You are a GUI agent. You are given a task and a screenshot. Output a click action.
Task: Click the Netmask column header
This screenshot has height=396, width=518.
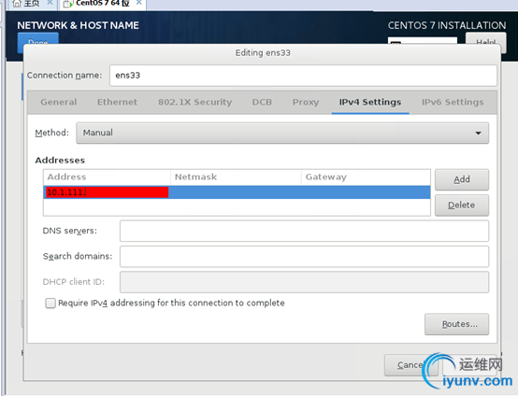click(x=236, y=177)
